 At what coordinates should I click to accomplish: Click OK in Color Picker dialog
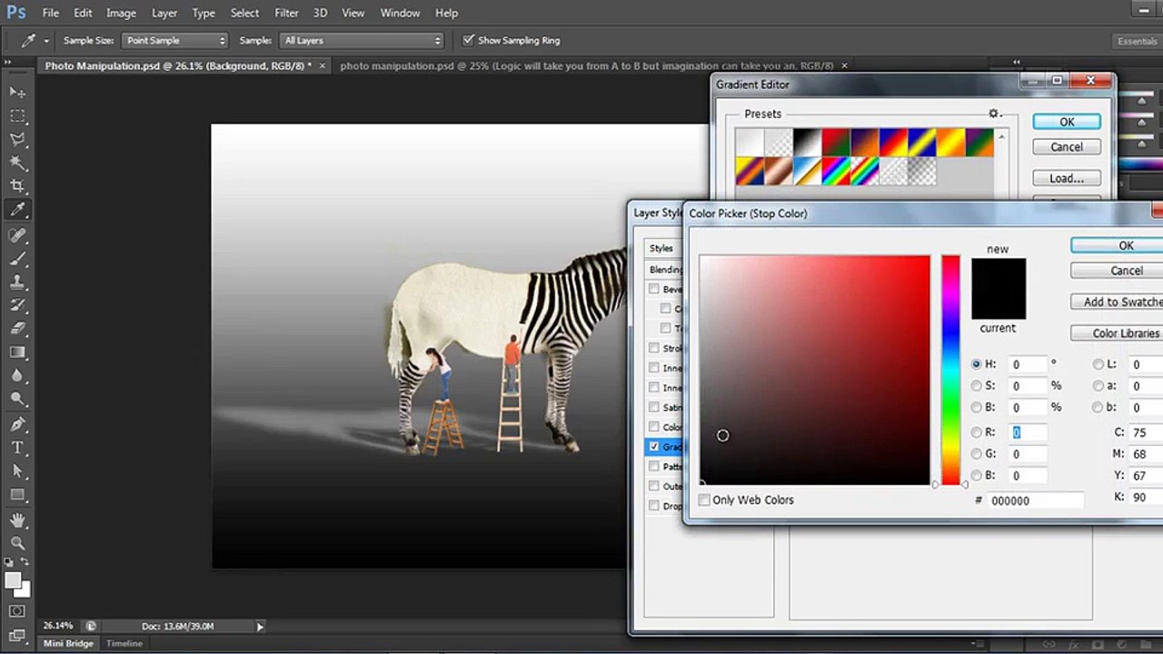pos(1117,245)
